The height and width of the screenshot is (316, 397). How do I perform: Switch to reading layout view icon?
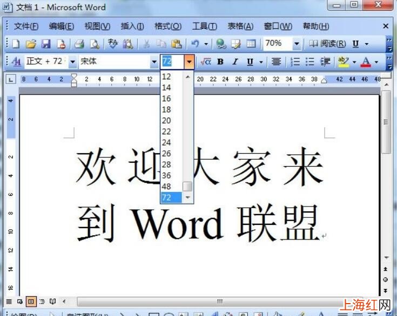(52, 301)
